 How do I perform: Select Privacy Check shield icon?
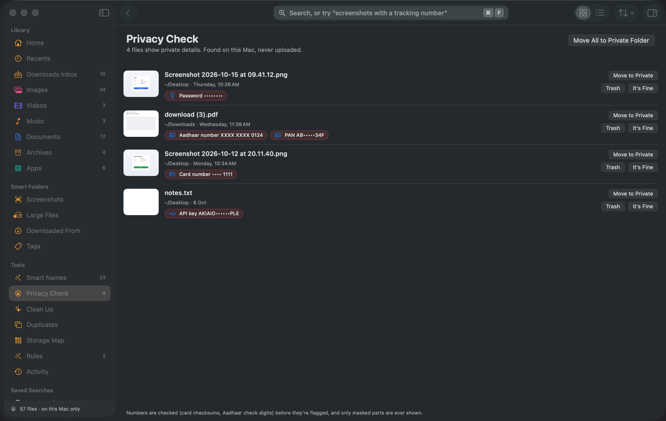tap(18, 293)
